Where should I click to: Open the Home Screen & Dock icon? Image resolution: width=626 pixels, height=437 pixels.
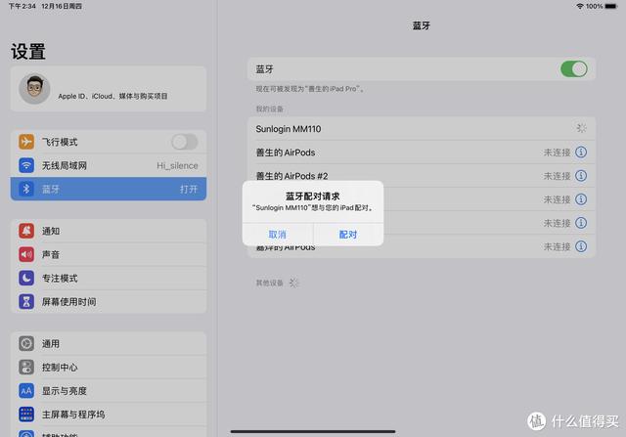pyautogui.click(x=26, y=415)
